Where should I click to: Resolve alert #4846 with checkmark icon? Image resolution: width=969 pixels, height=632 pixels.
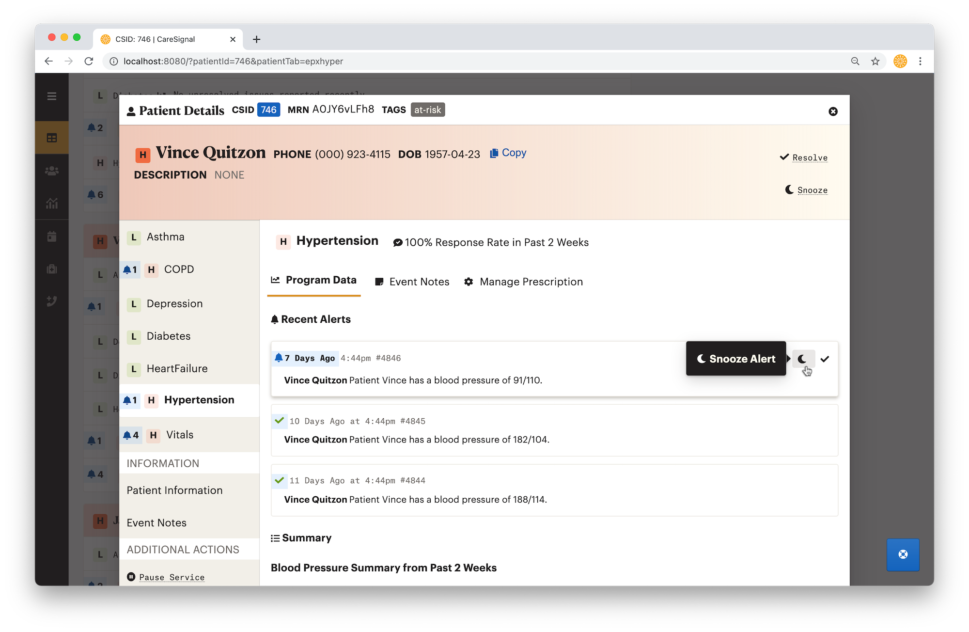pos(825,359)
